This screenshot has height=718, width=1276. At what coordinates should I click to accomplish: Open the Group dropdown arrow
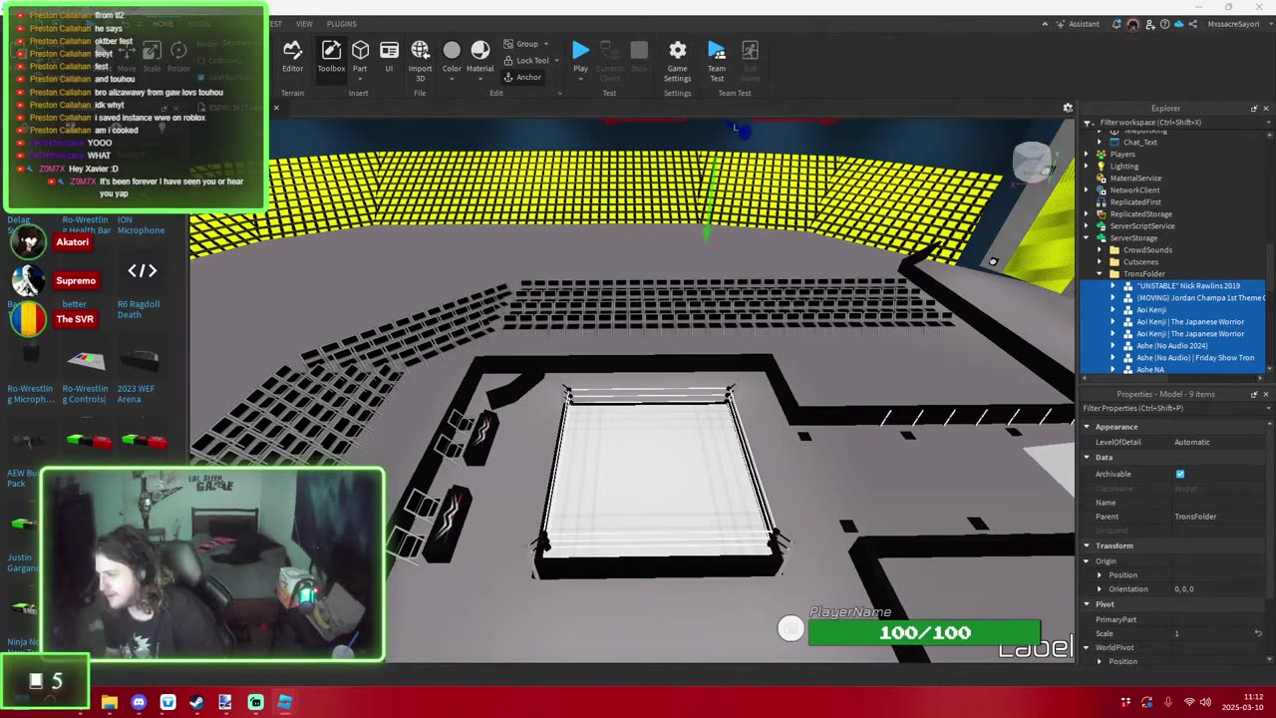pos(545,44)
